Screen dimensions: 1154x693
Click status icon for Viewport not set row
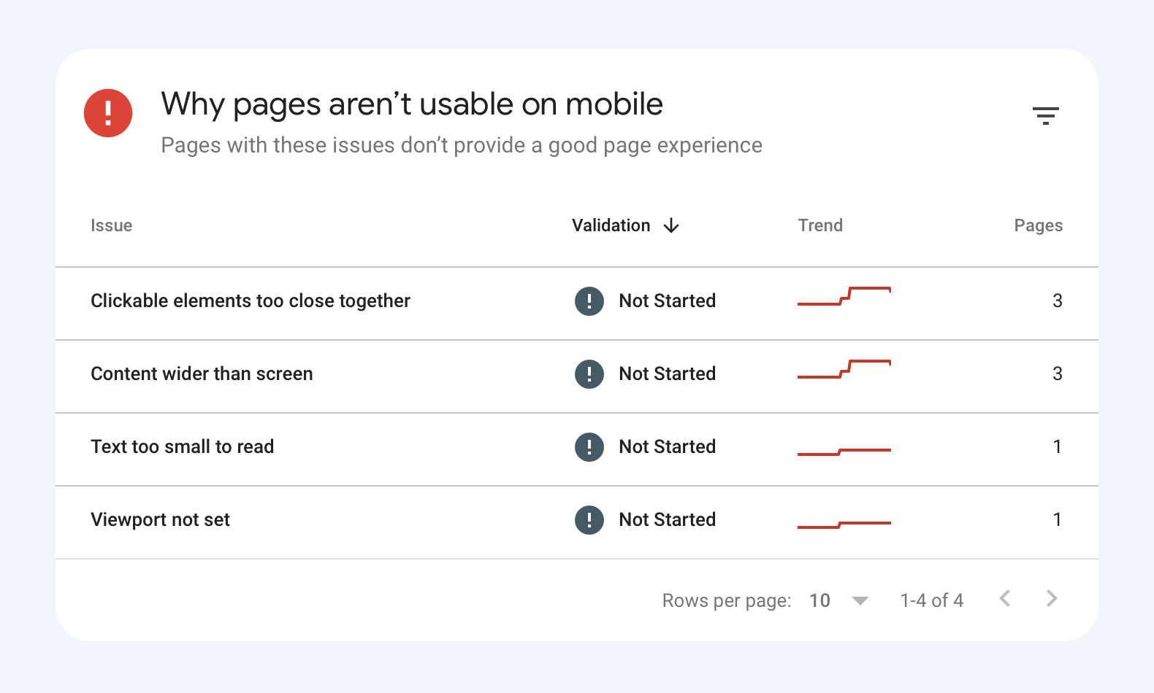coord(589,520)
